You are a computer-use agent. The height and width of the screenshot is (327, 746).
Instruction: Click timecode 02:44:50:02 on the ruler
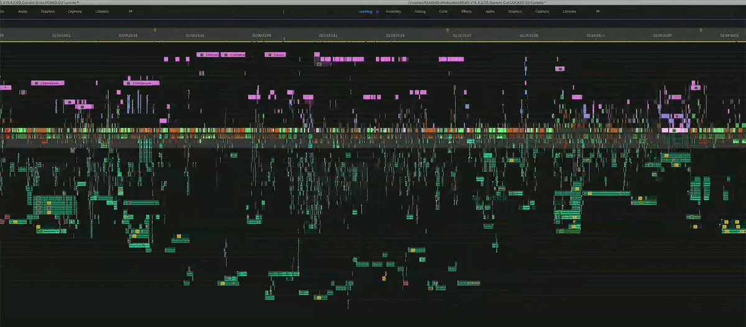coord(730,35)
